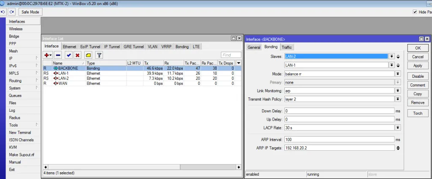
Task: Click the yellow Comment note icon
Action: 88,55
